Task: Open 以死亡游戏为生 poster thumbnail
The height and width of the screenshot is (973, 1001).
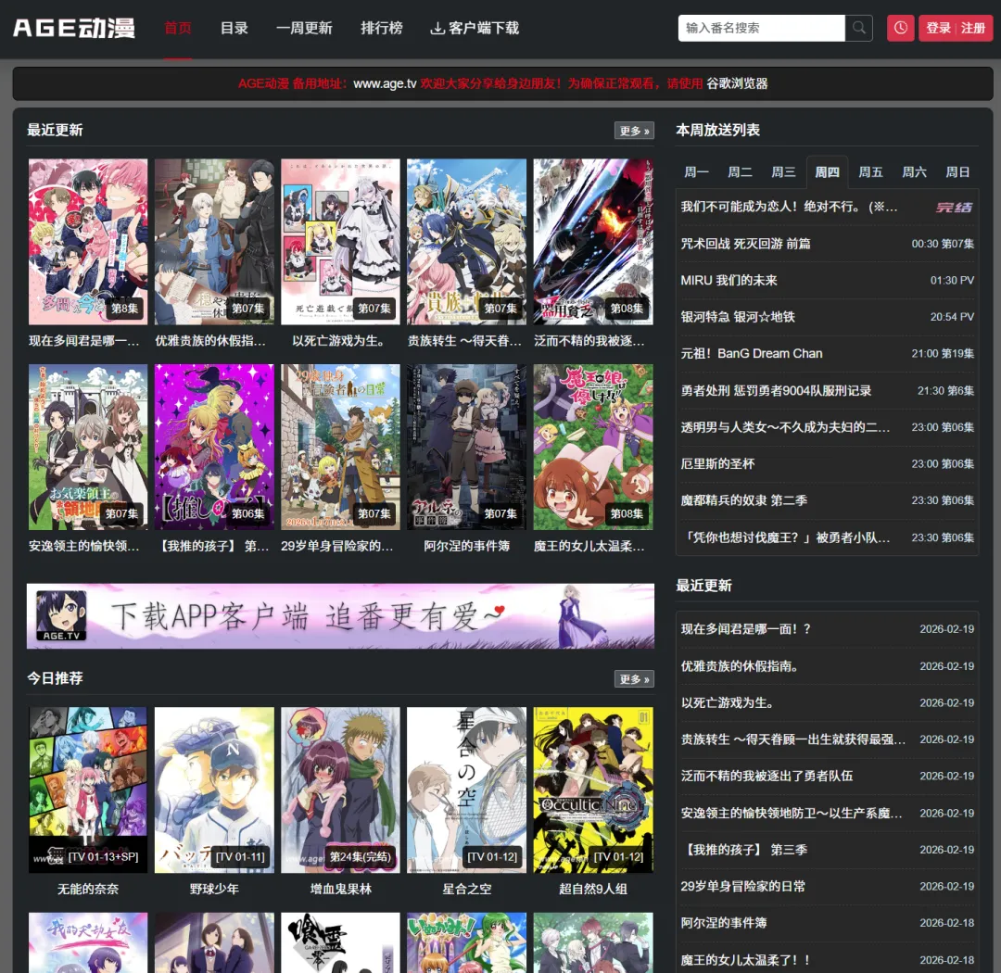Action: point(340,242)
